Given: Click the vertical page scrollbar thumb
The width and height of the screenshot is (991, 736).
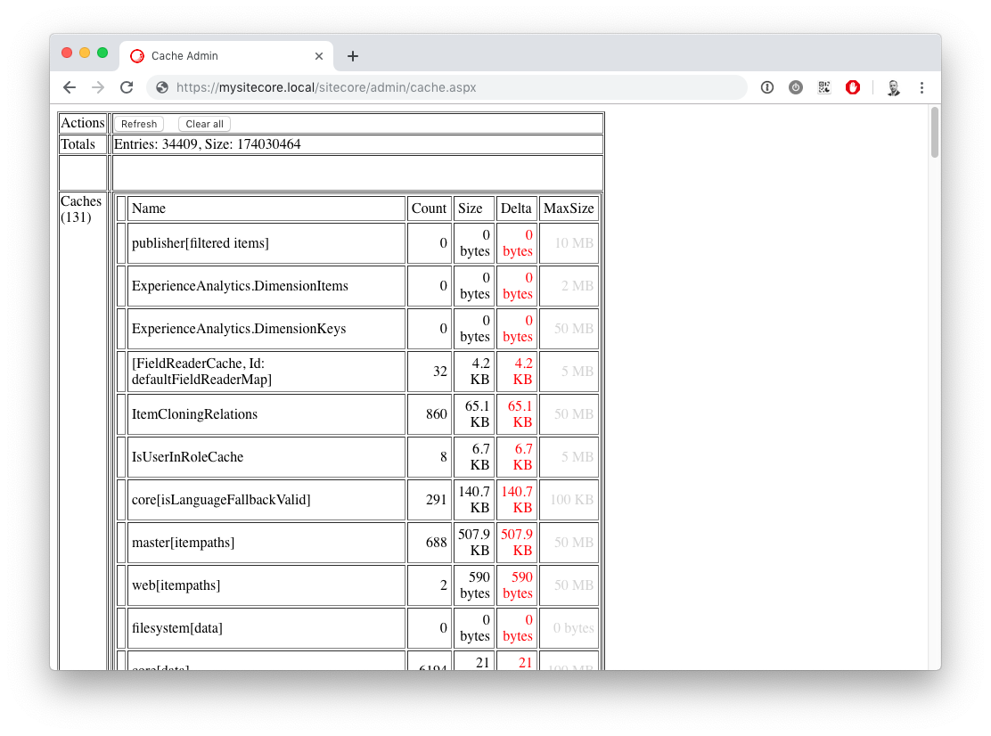Looking at the screenshot, I should point(934,132).
